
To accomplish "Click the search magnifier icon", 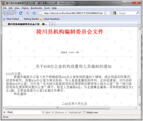I will (137, 13).
